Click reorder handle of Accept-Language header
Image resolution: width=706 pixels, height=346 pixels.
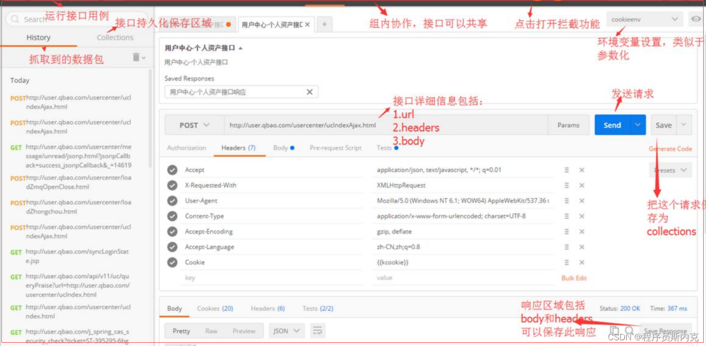tap(567, 247)
